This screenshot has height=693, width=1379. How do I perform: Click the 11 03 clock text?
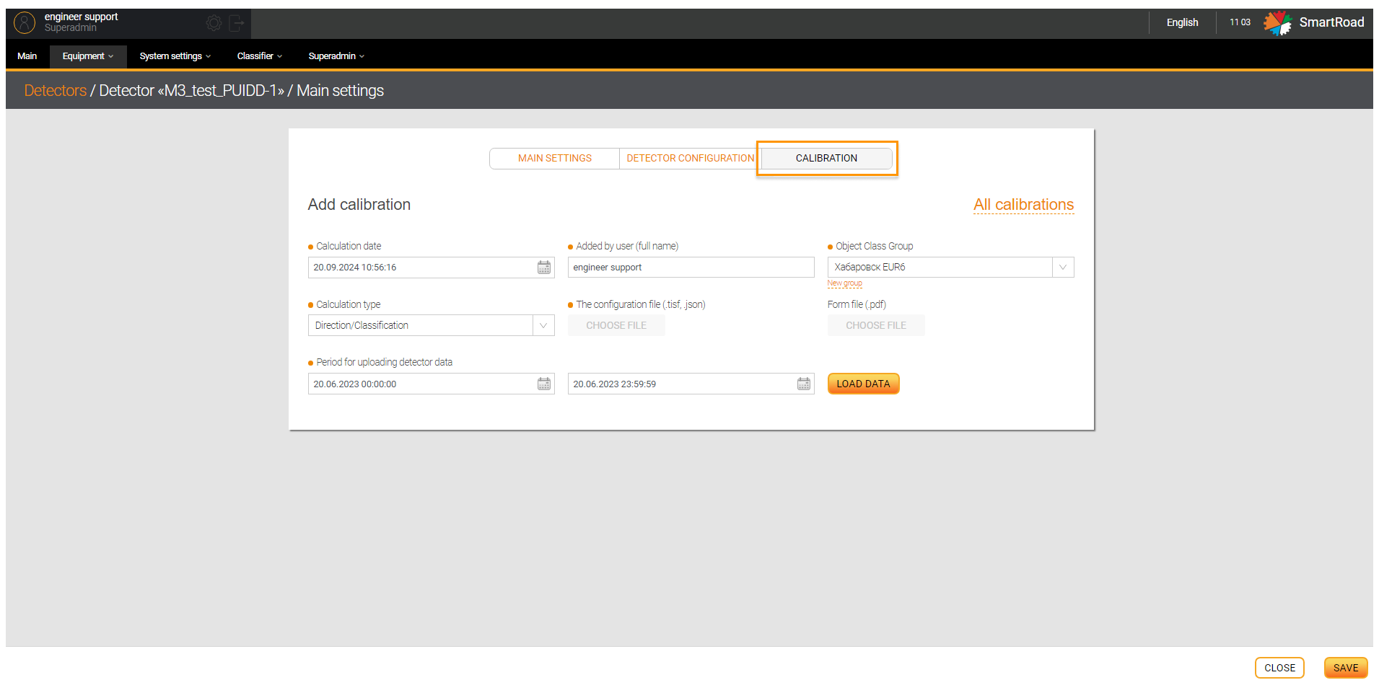coord(1240,22)
